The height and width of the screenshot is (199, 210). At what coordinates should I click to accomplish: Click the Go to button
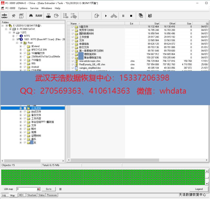pyautogui.click(x=49, y=189)
